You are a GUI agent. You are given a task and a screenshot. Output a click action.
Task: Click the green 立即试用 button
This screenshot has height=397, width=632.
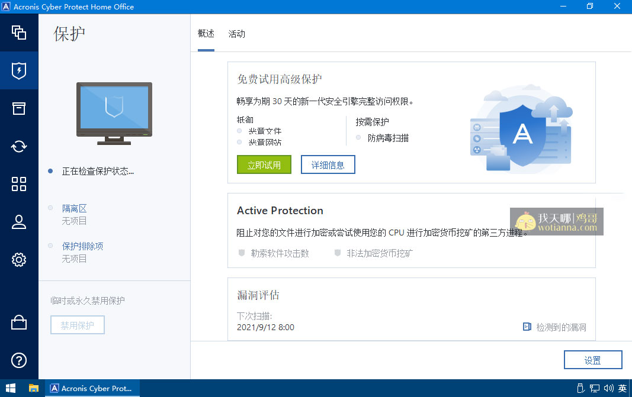(264, 164)
